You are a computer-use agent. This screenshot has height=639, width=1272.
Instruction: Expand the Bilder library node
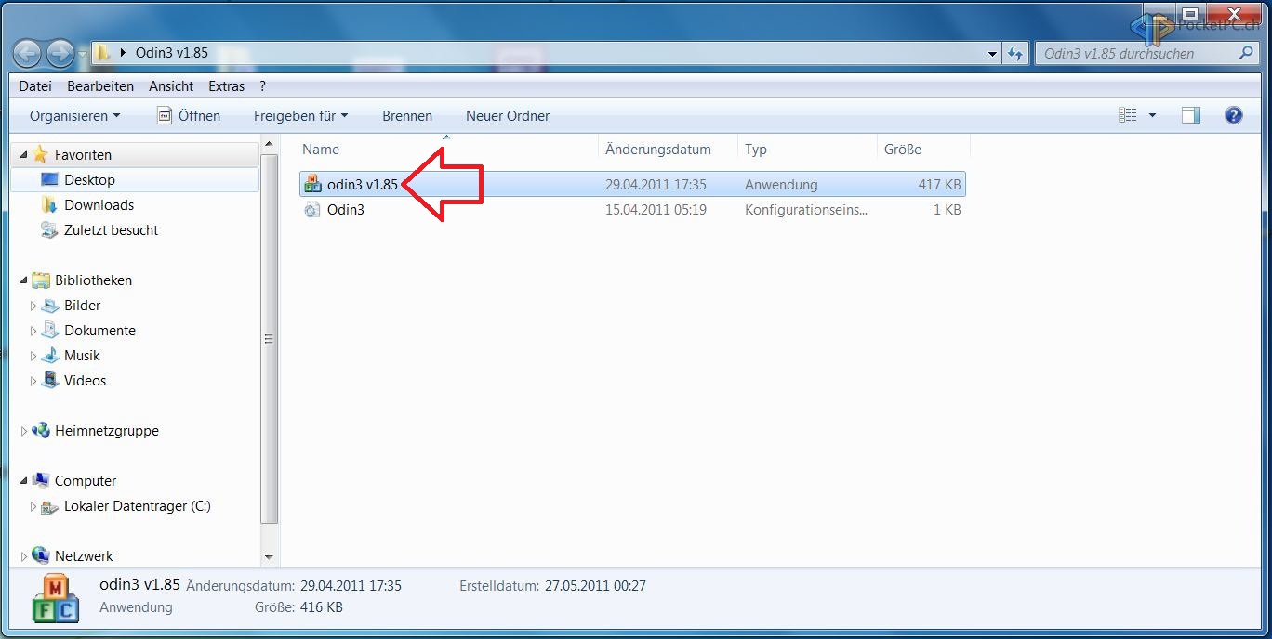coord(33,306)
